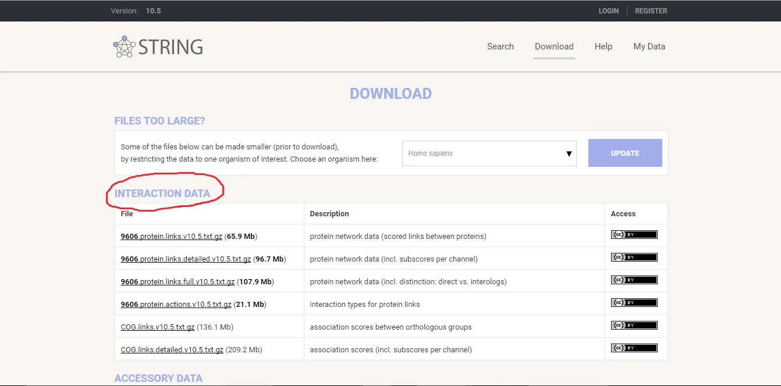Open the Download menu item
Viewport: 781px width, 386px height.
[554, 47]
